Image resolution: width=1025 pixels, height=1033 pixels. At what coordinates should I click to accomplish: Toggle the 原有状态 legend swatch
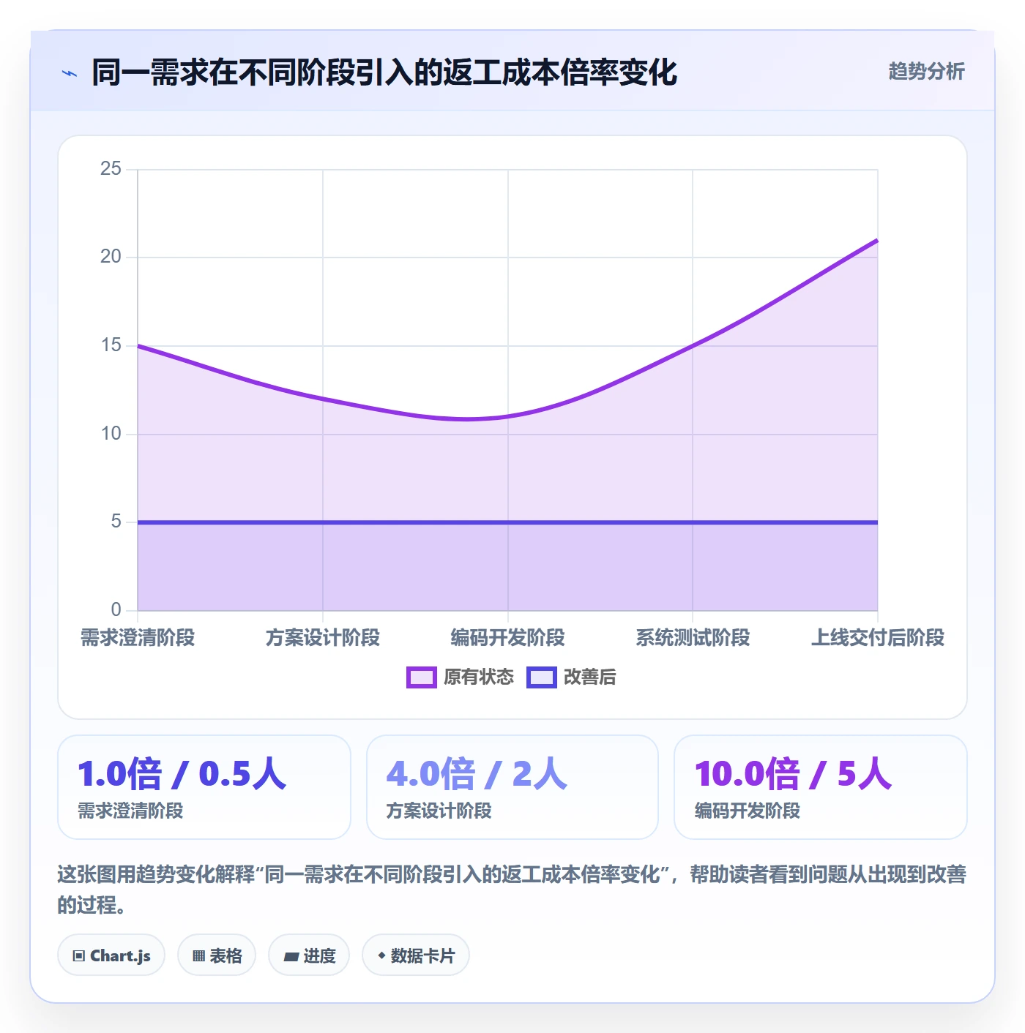(x=422, y=677)
